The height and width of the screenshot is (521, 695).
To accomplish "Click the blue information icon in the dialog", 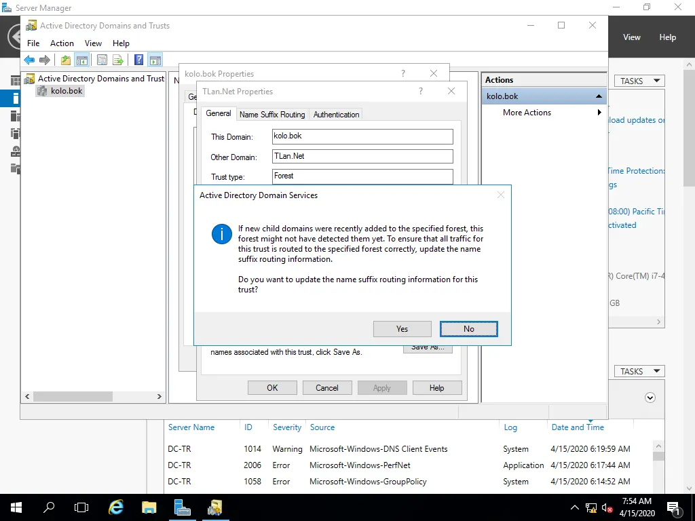I will pyautogui.click(x=222, y=233).
